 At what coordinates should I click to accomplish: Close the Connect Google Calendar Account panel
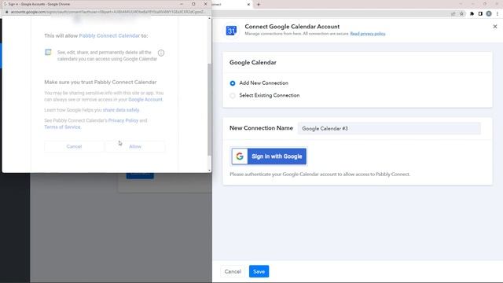[495, 27]
